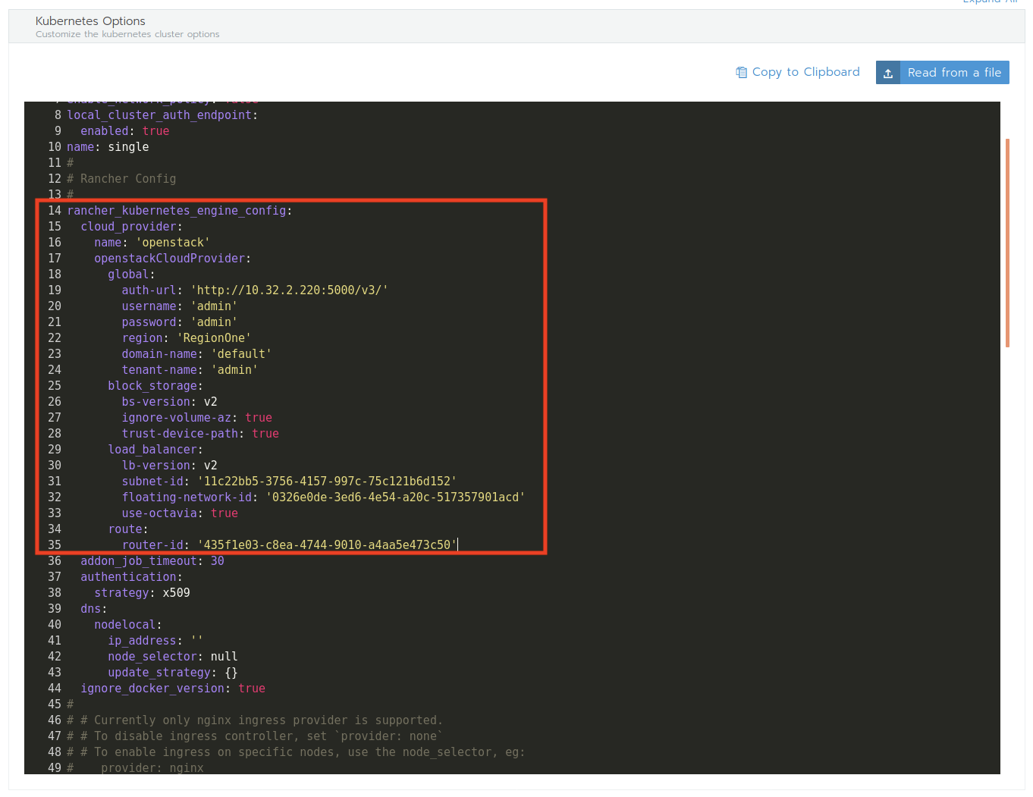This screenshot has width=1033, height=797.
Task: Click the 'bs-version: v2' line
Action: coord(170,402)
